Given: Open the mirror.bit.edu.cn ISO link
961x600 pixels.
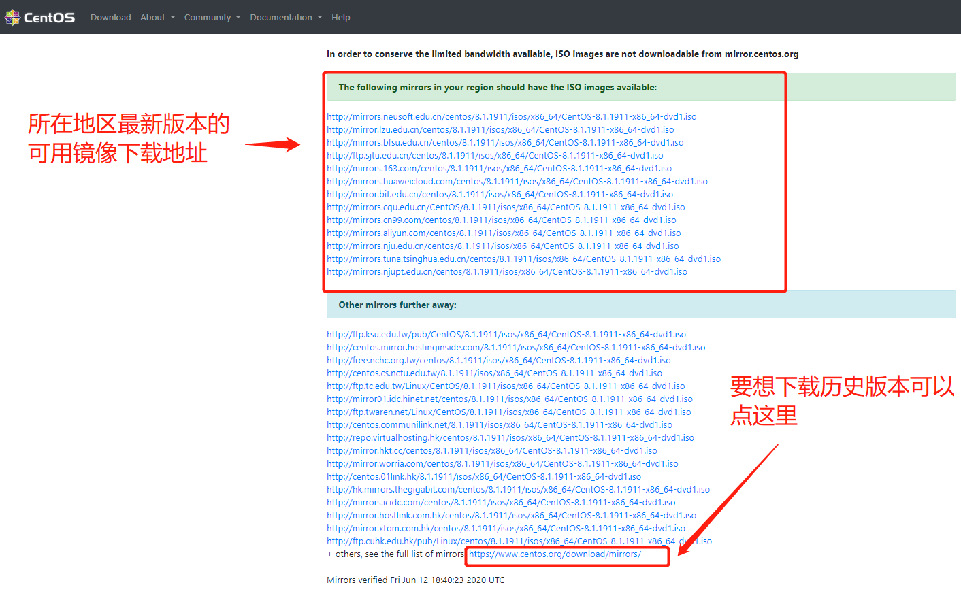Looking at the screenshot, I should pyautogui.click(x=500, y=195).
